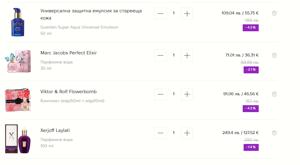Viewport: 300px width, 165px height.
Task: Open the Guerlain emulsion product title link
Action: click(x=91, y=14)
